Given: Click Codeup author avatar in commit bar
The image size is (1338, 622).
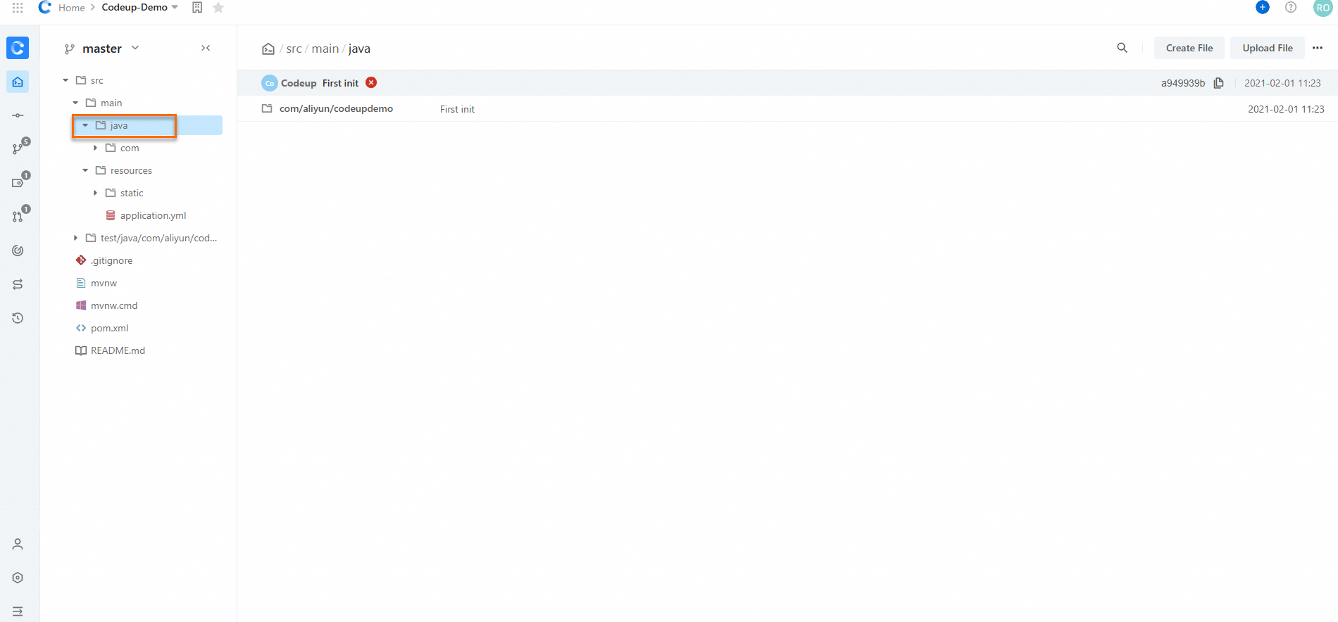Looking at the screenshot, I should point(270,83).
